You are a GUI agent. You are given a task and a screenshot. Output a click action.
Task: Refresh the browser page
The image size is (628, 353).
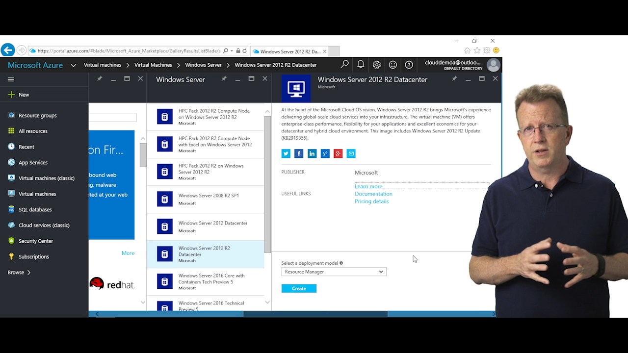(x=244, y=50)
